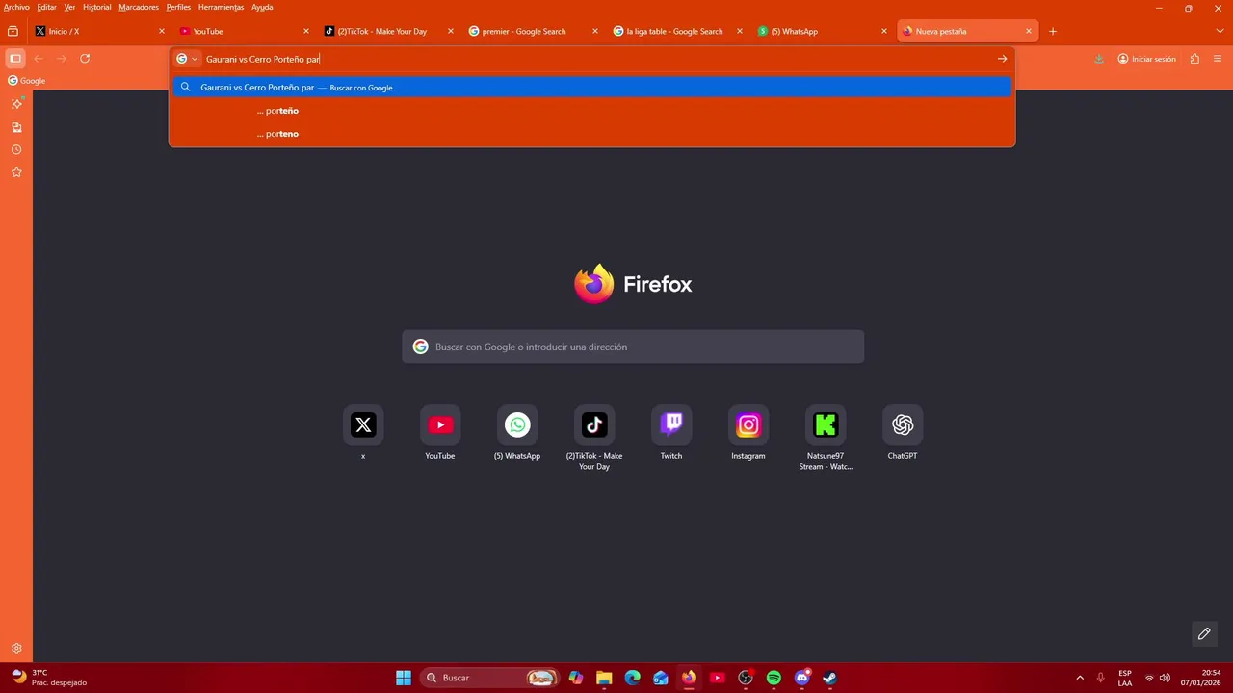Close the Nueva pestaña tab
The width and height of the screenshot is (1233, 693).
pos(1029,31)
